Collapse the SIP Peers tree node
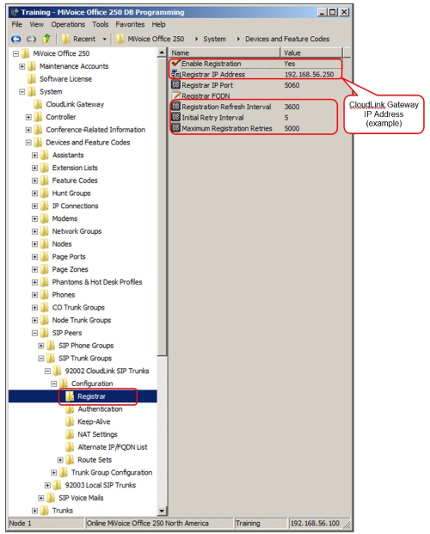The width and height of the screenshot is (430, 534). (34, 333)
